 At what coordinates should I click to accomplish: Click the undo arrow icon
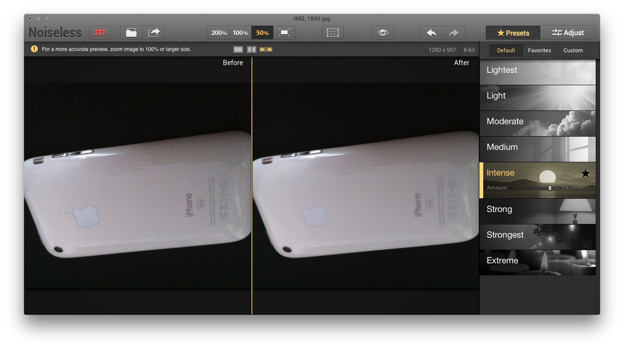tap(431, 32)
